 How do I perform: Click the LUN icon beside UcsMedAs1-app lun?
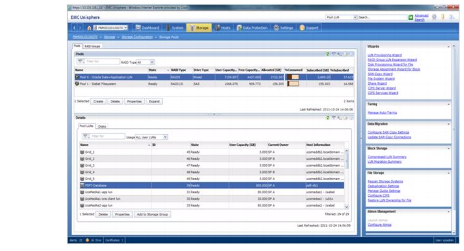tap(82, 192)
